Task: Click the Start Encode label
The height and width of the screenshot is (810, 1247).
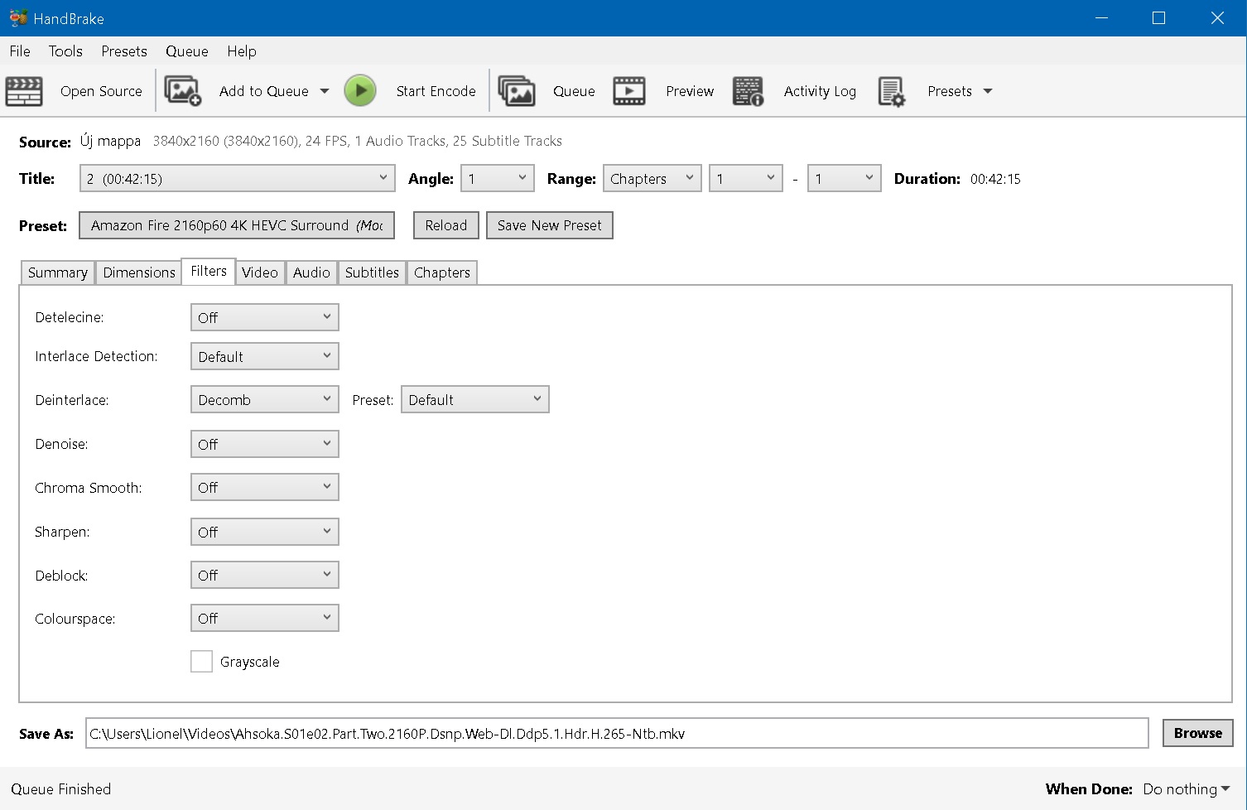Action: (436, 91)
